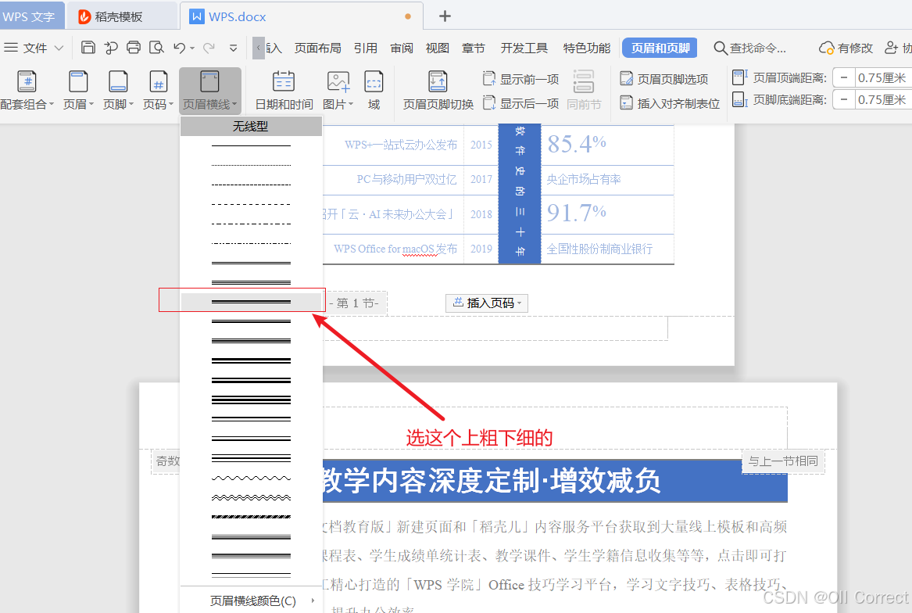The height and width of the screenshot is (613, 912).
Task: Decrease 页眉顶端距离 with minus button
Action: 843,77
